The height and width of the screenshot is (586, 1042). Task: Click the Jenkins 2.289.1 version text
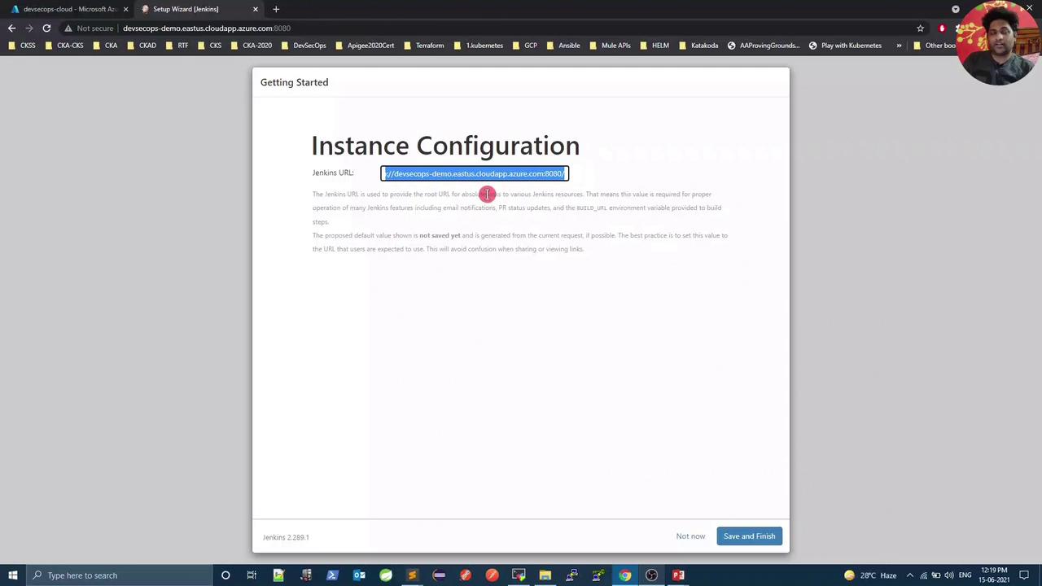pyautogui.click(x=286, y=537)
